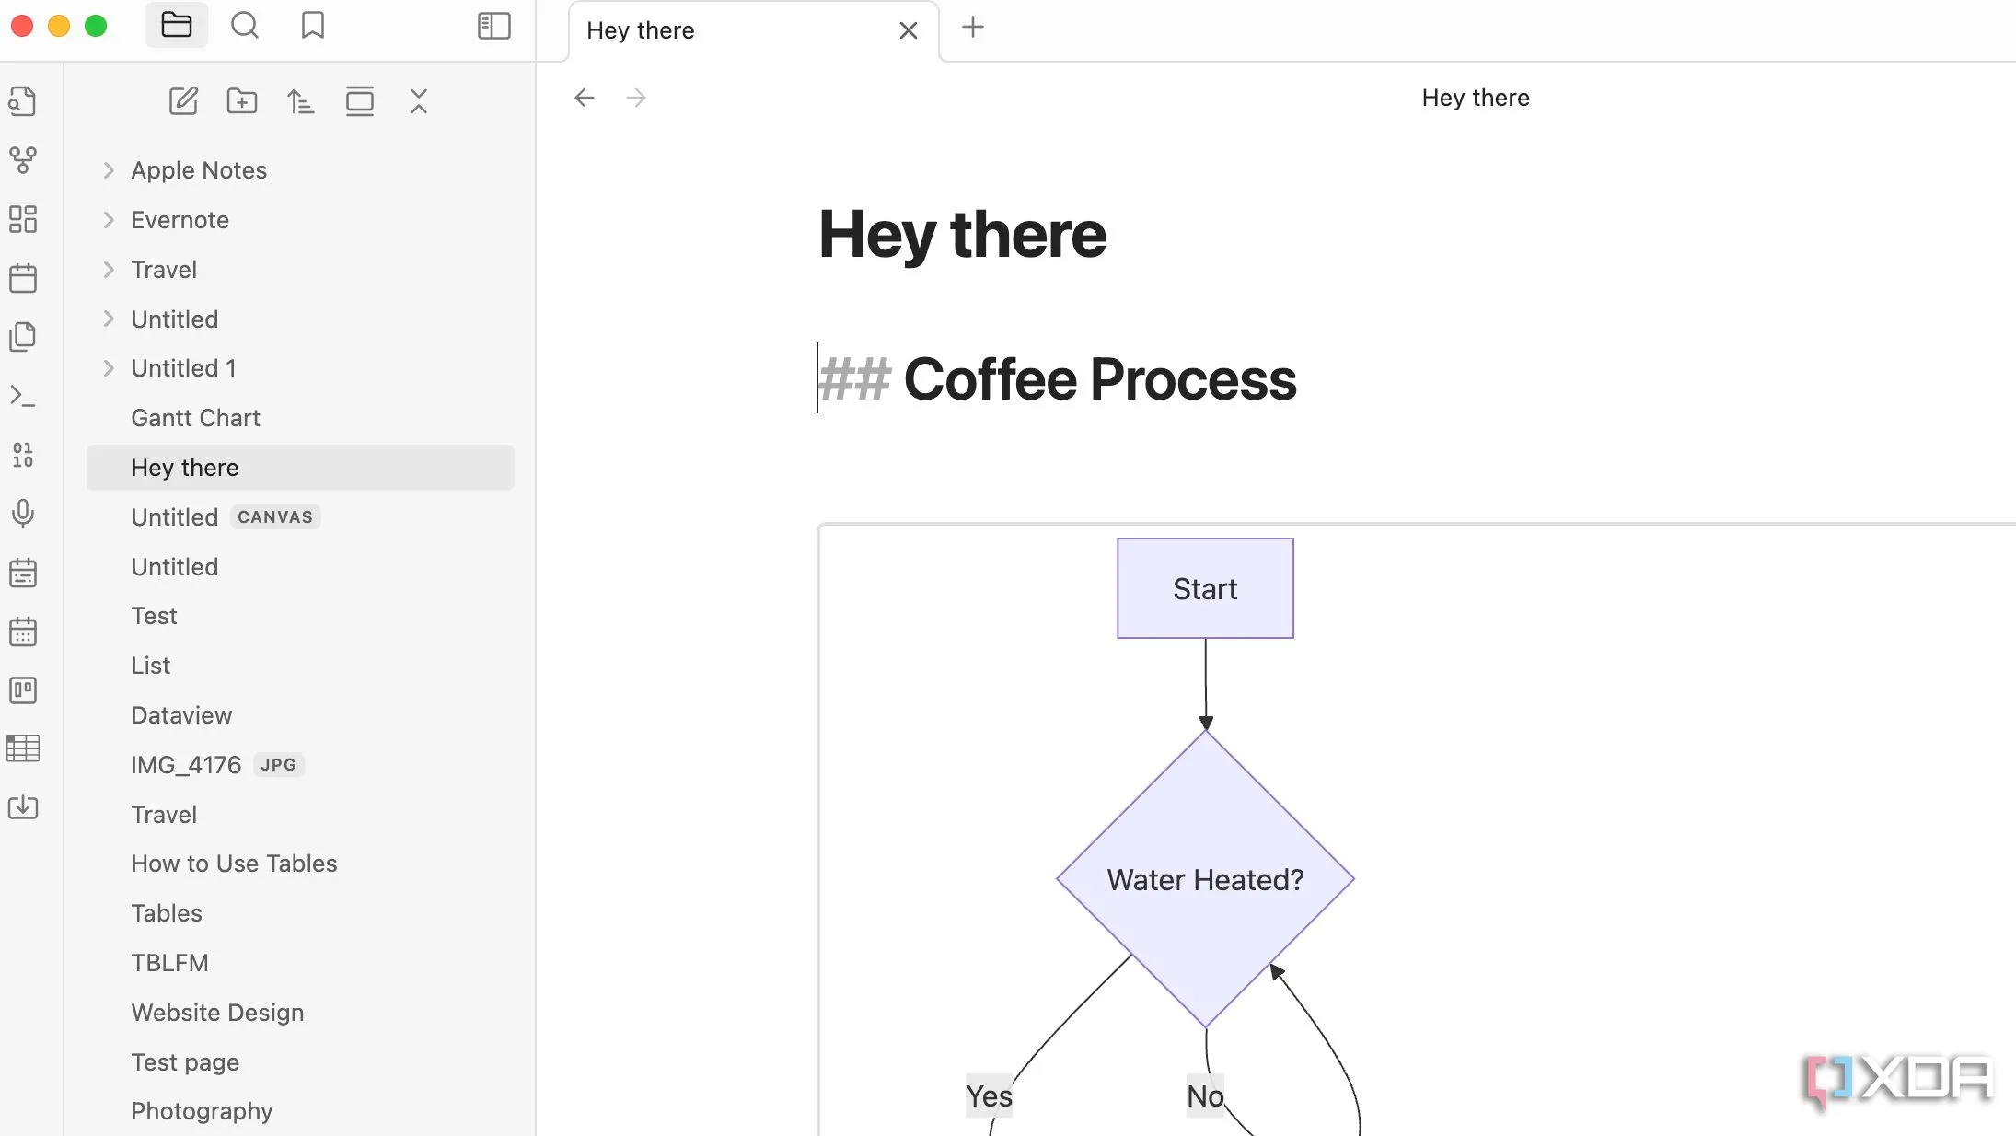
Task: Insert template ribbon icon
Action: (23, 337)
